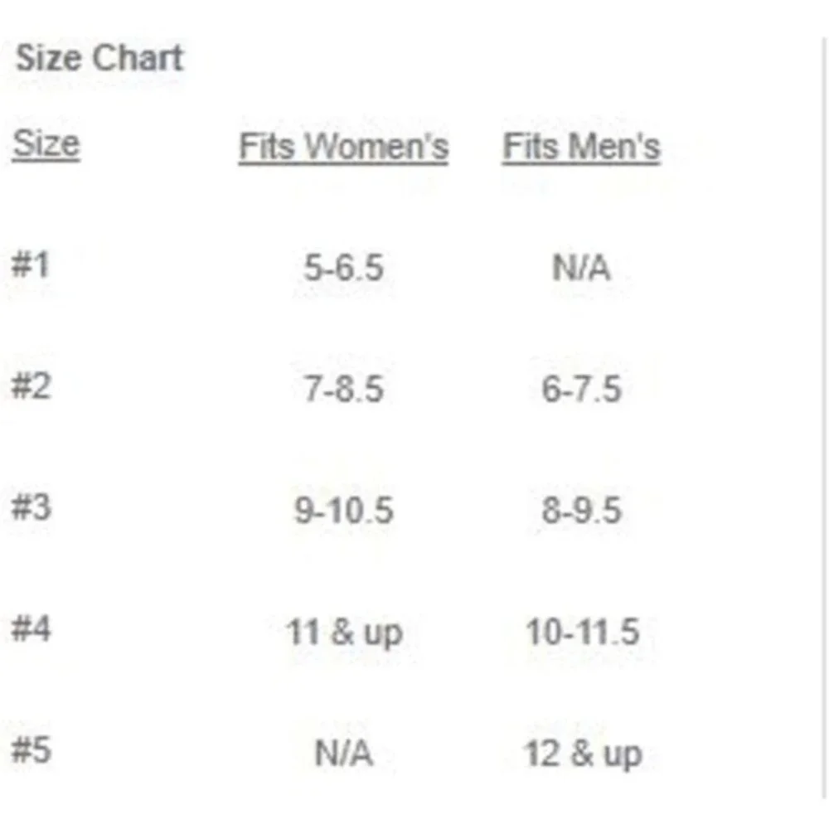Image resolution: width=829 pixels, height=829 pixels.
Task: Click the N/A women's entry for #5
Action: [x=344, y=754]
